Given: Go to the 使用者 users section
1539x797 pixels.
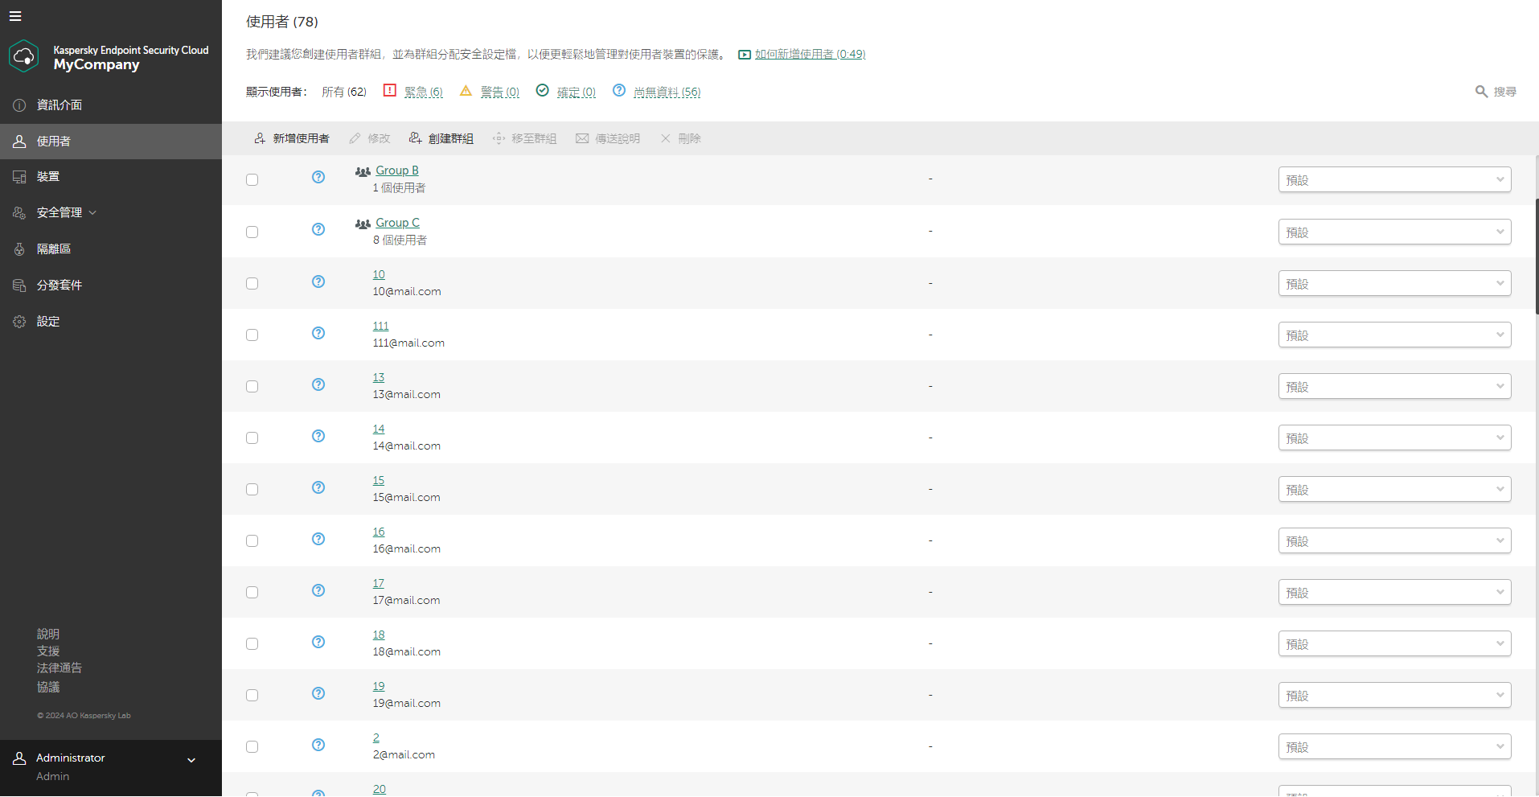Looking at the screenshot, I should click(111, 142).
